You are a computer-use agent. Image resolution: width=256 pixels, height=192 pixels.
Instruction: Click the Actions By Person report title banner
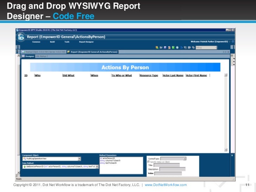tap(125, 67)
